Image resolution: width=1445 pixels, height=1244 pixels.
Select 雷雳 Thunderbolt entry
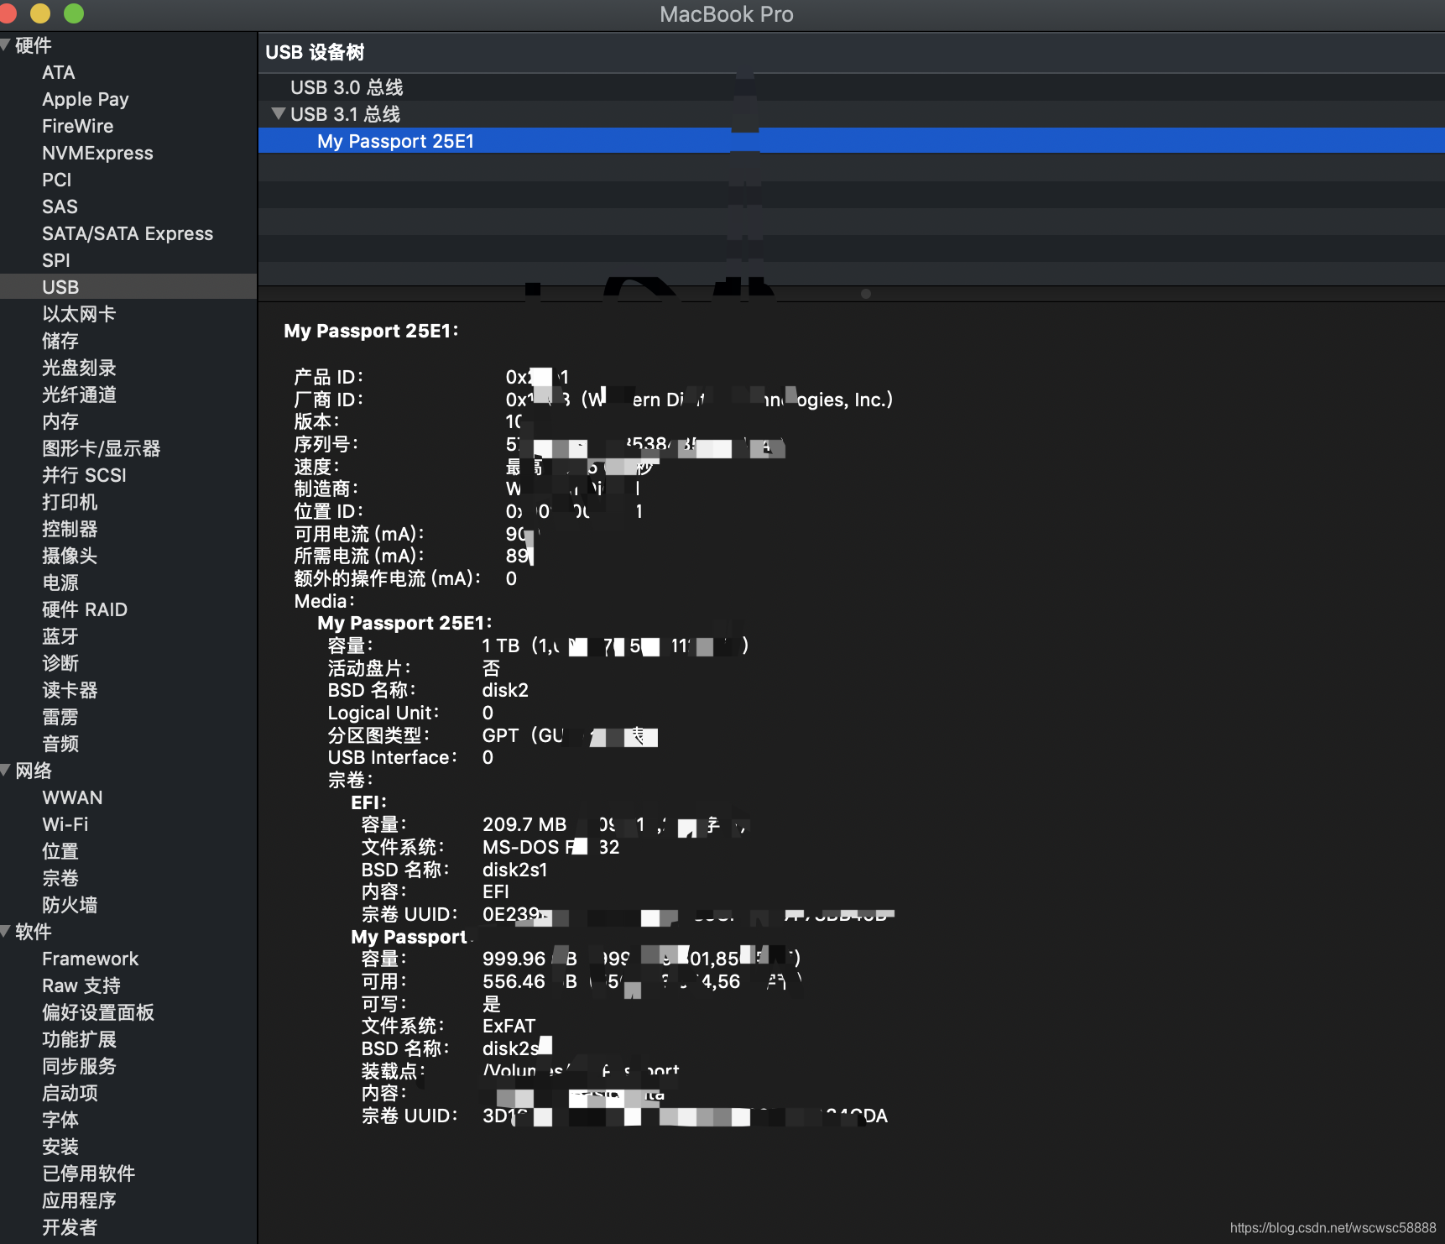60,717
